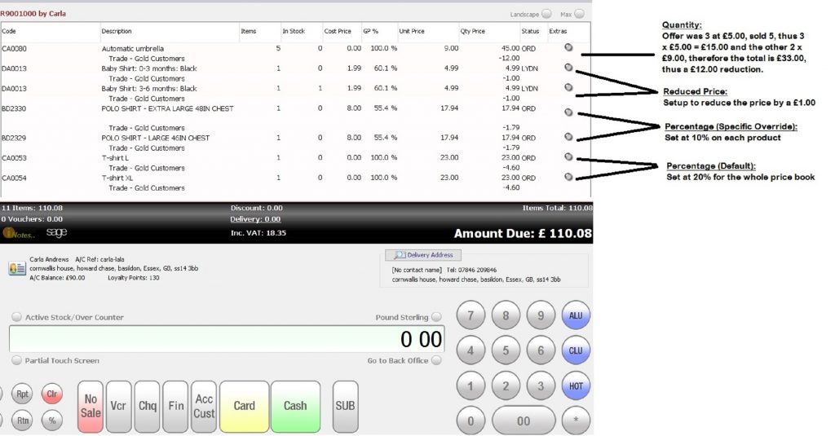Tap the Card payment button
This screenshot has width=835, height=436.
tap(245, 406)
